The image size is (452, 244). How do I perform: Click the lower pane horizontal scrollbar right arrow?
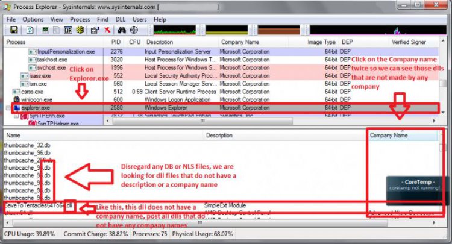[434, 223]
